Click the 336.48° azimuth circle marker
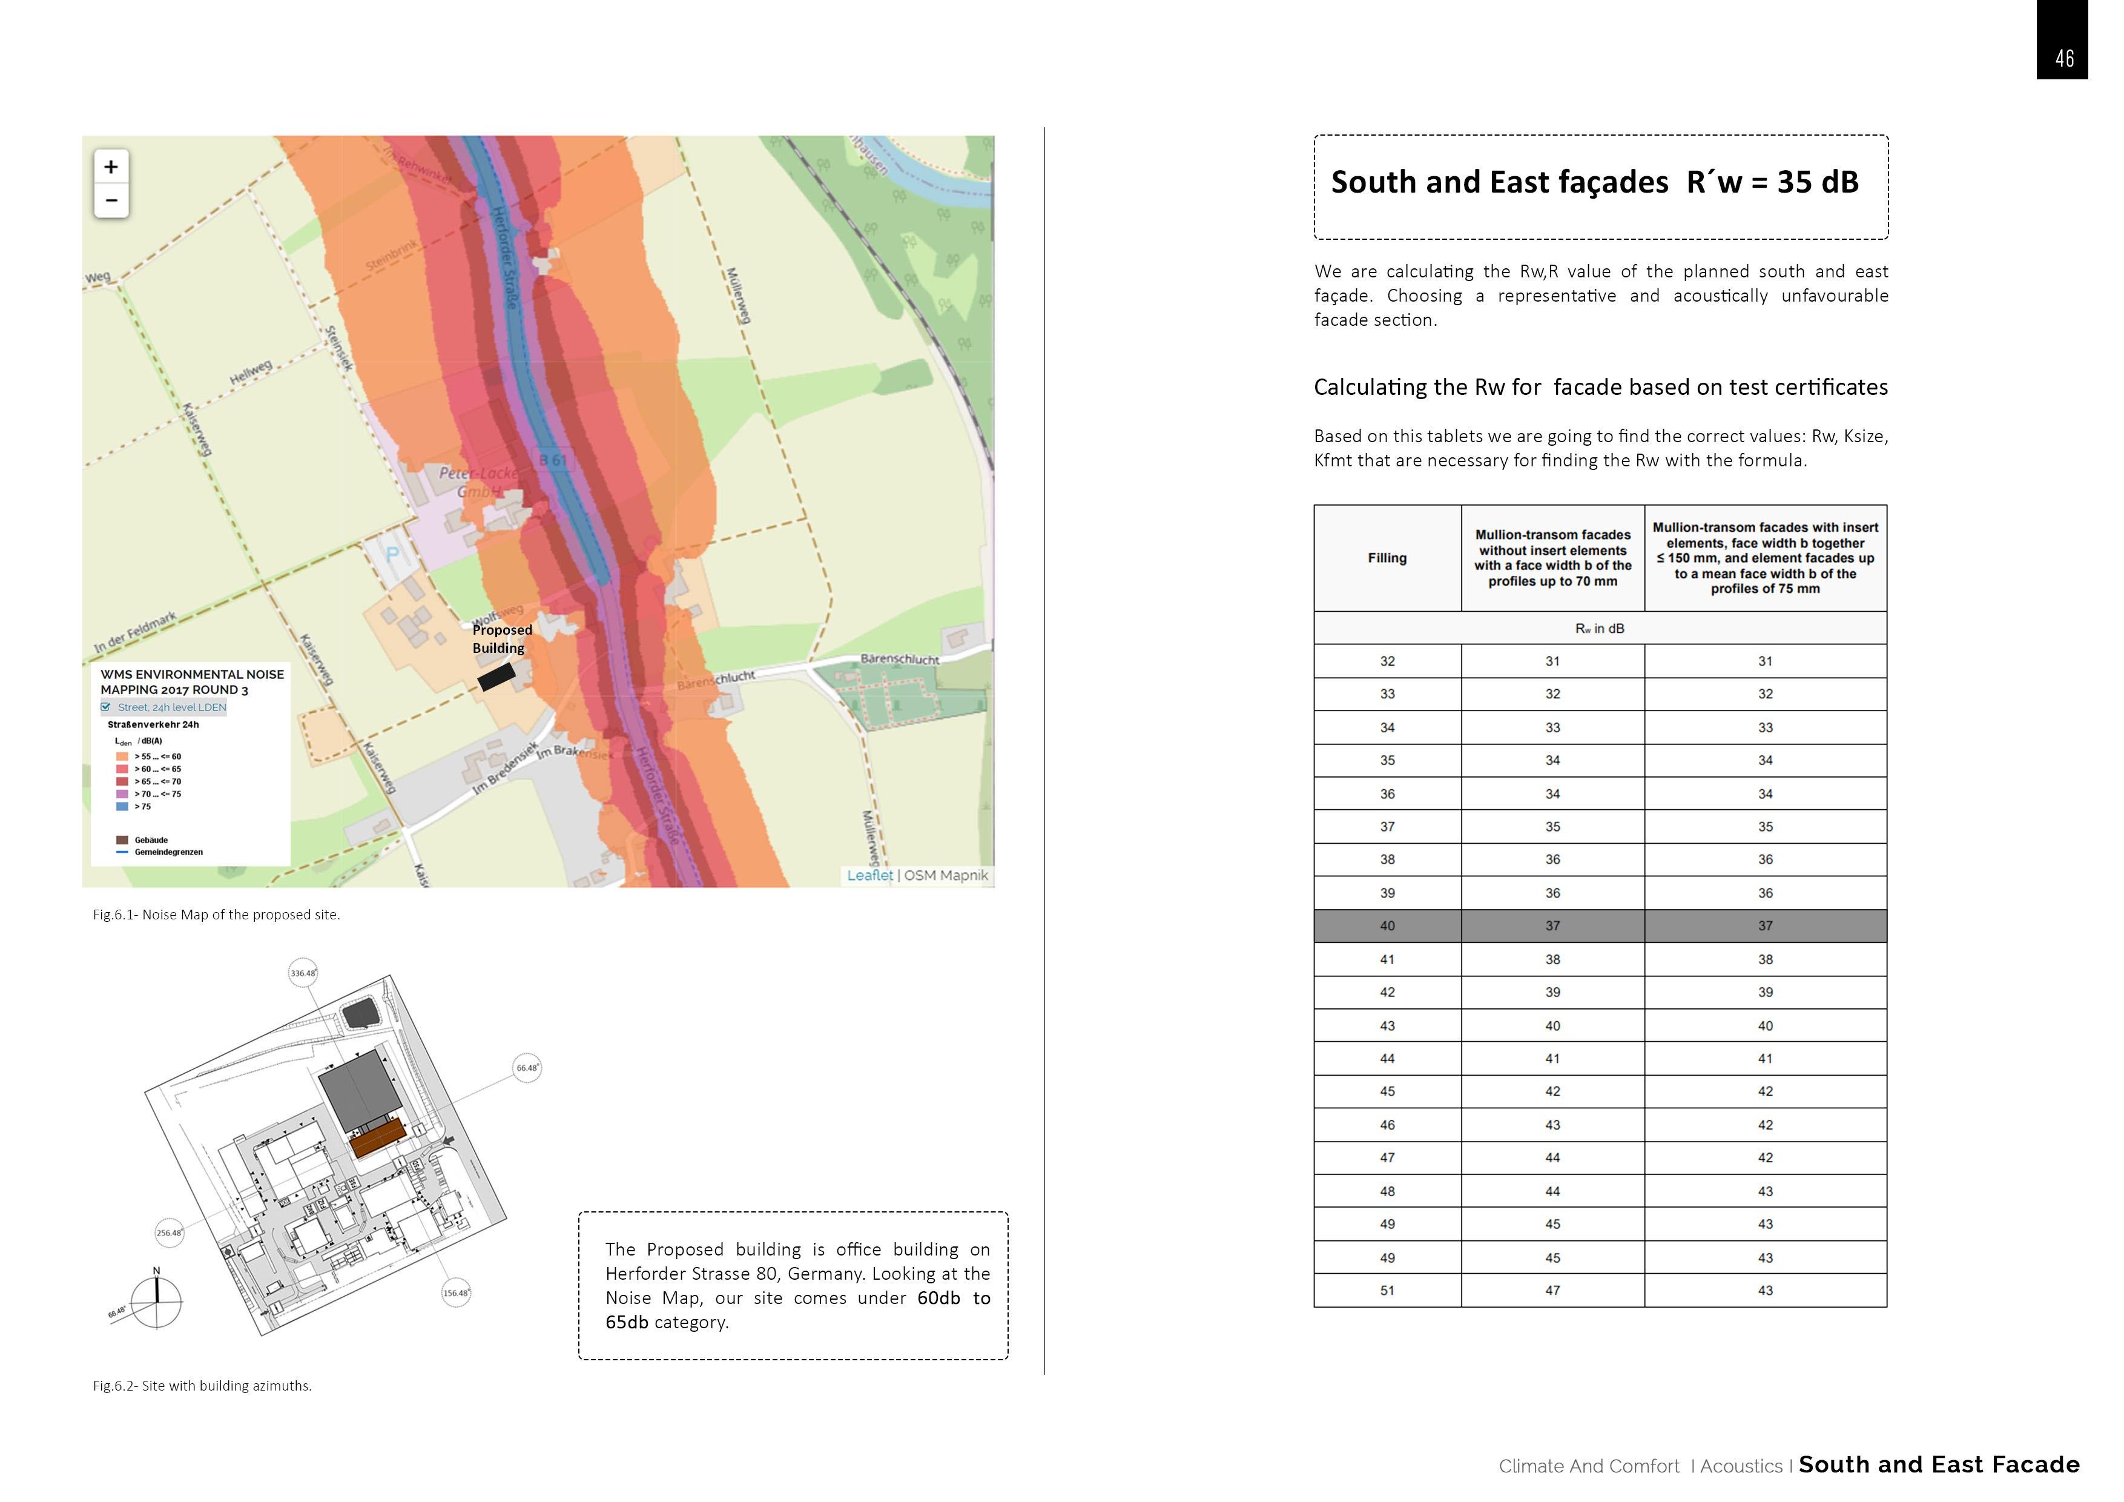 303,973
